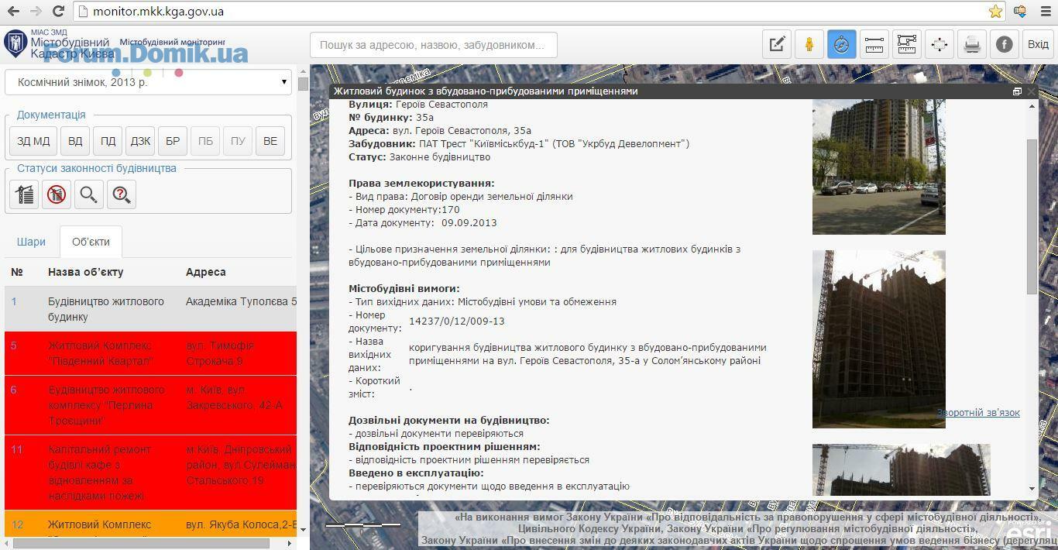Click the Зворотній зв'язок feedback link
Screen dimensions: 1058x550
point(978,412)
